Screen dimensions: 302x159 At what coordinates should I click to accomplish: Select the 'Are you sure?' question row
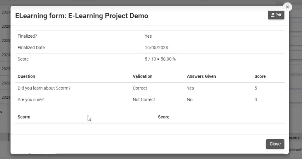point(150,100)
